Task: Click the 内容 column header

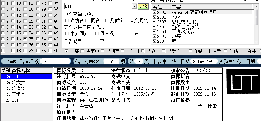Action: pyautogui.click(x=211, y=7)
